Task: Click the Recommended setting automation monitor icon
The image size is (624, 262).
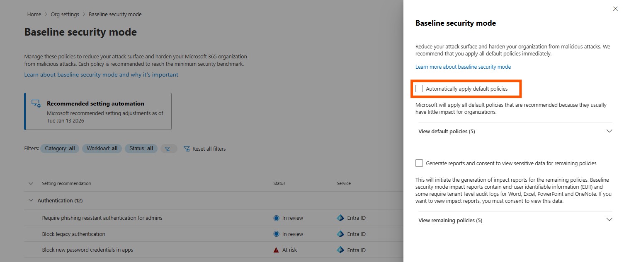Action: click(x=36, y=104)
